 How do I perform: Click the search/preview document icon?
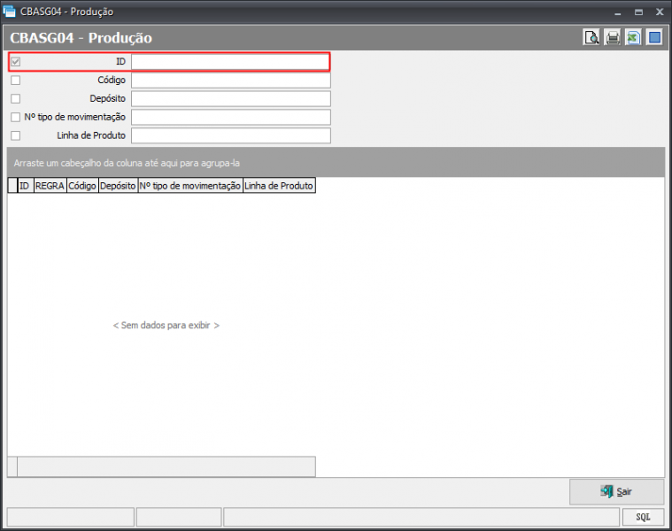[591, 38]
